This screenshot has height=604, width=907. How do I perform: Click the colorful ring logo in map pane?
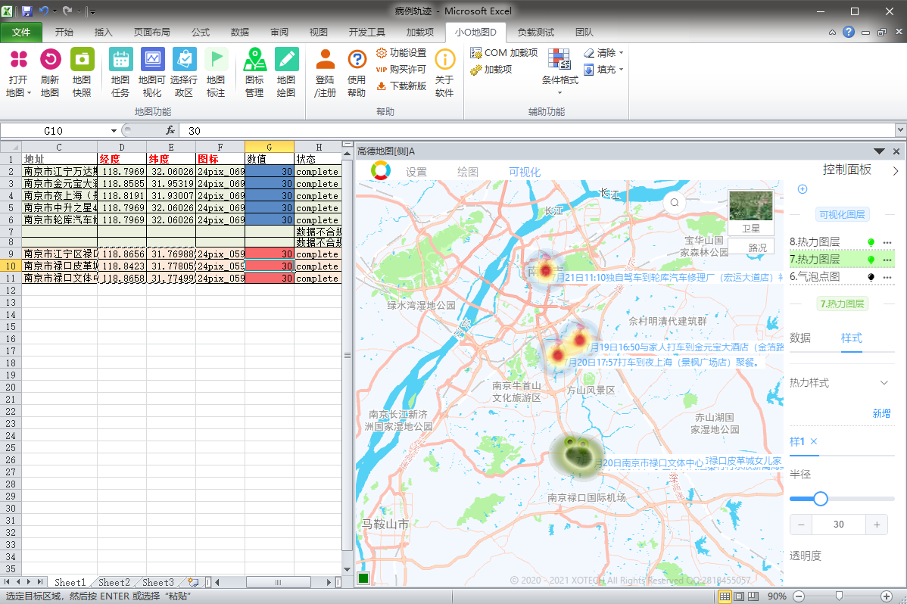click(380, 170)
